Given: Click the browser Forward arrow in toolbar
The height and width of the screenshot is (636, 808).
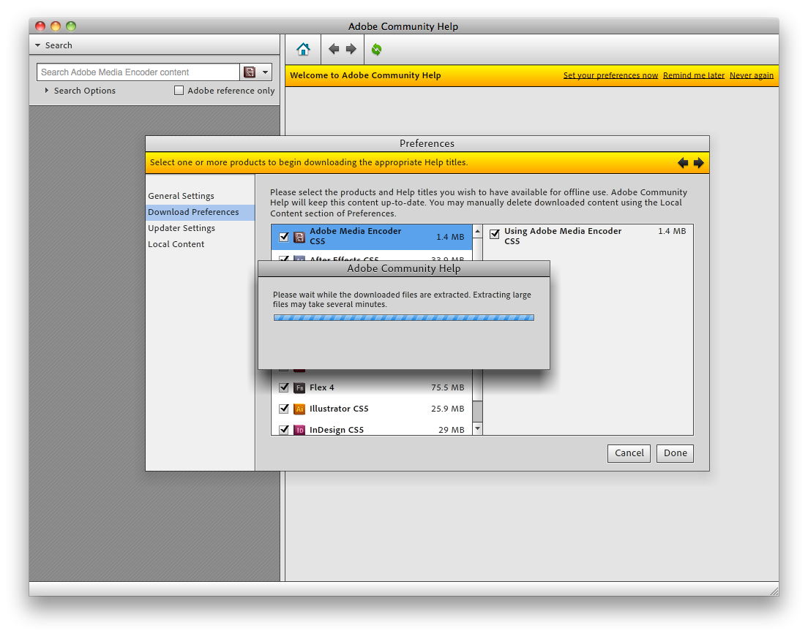Looking at the screenshot, I should [351, 50].
